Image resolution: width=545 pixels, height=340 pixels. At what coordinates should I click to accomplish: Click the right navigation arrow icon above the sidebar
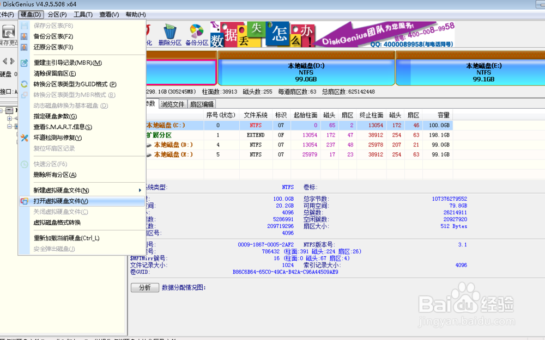point(13,61)
